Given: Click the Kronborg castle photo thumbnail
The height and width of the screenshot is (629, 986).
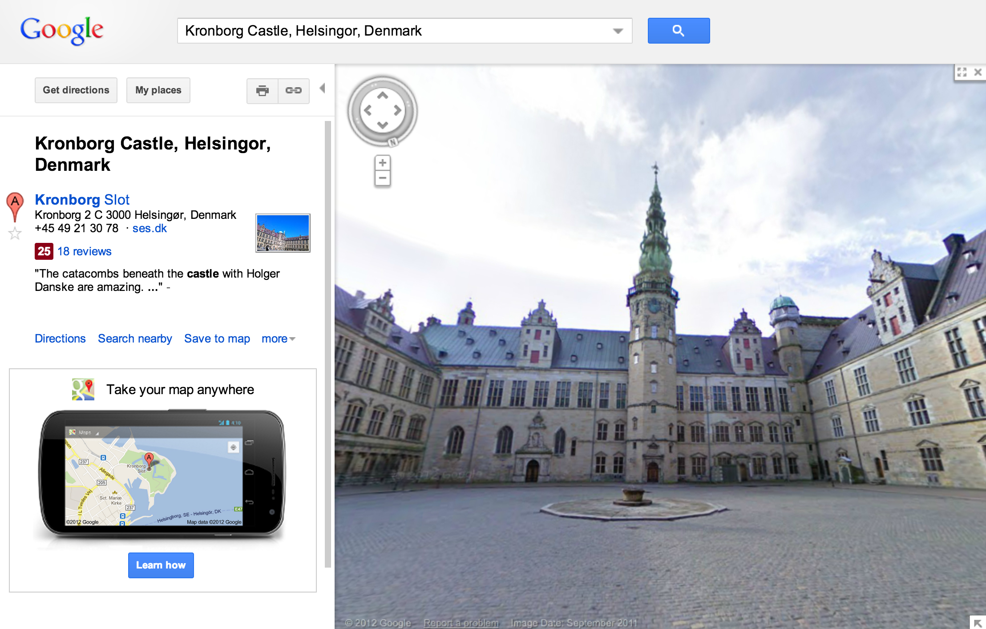Looking at the screenshot, I should click(x=283, y=233).
